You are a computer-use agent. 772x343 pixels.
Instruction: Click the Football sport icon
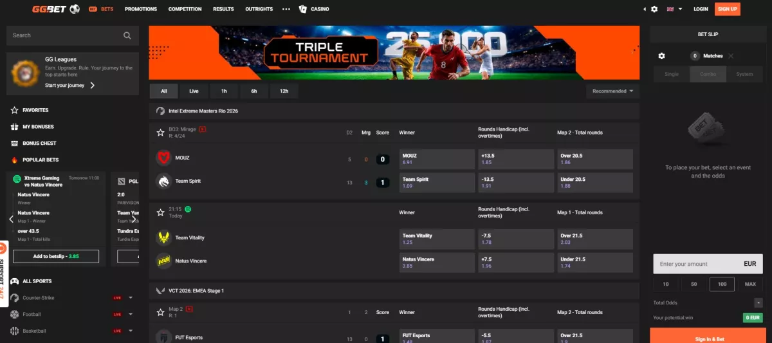15,314
